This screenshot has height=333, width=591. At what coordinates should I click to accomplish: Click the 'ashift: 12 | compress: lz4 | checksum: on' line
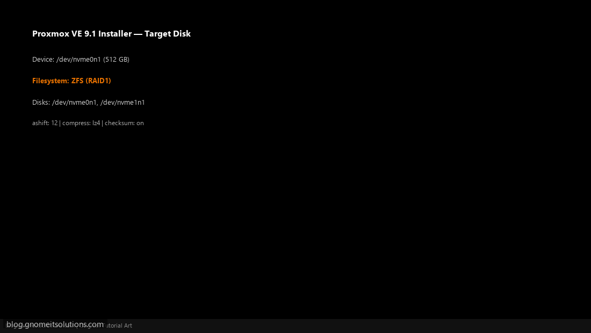pos(88,123)
